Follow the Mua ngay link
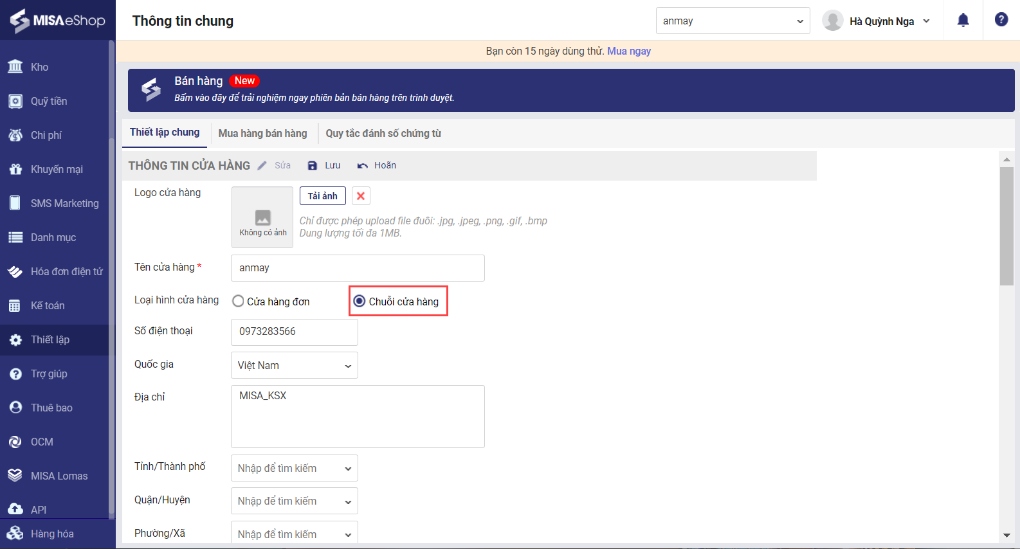Image resolution: width=1020 pixels, height=549 pixels. click(x=629, y=51)
